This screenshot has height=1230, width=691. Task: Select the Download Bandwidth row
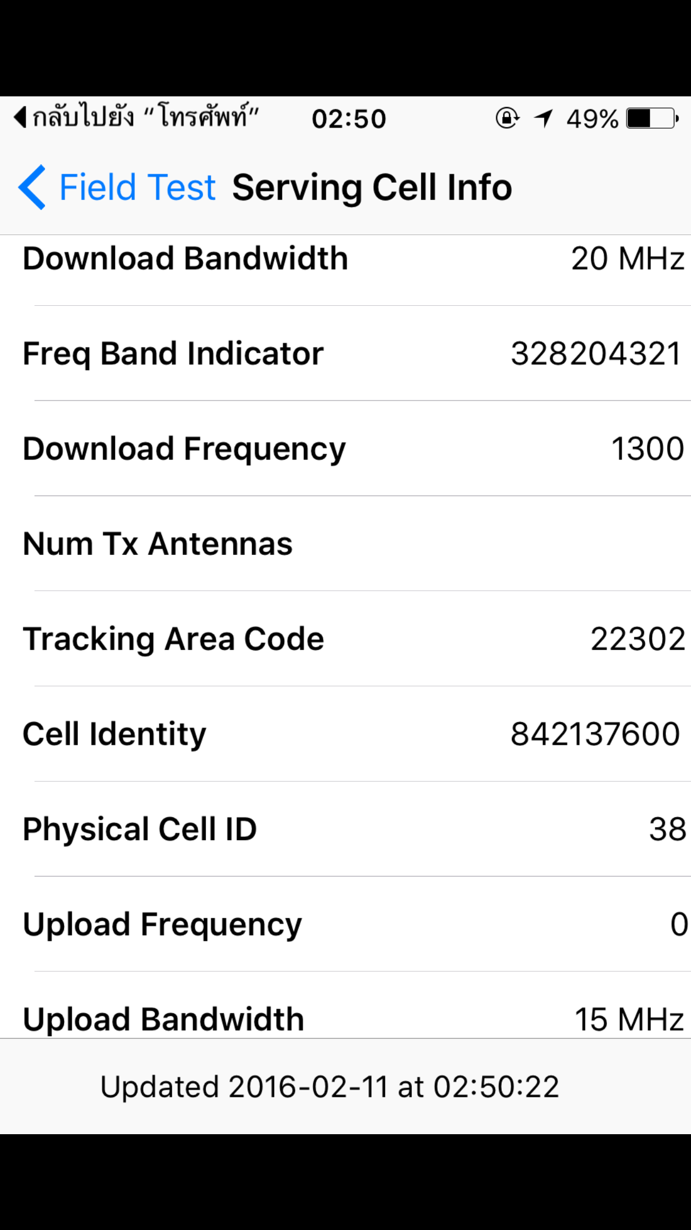coord(345,259)
